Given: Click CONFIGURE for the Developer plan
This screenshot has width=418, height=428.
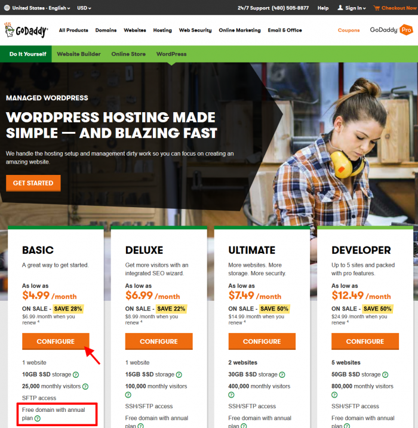Looking at the screenshot, I should [365, 341].
